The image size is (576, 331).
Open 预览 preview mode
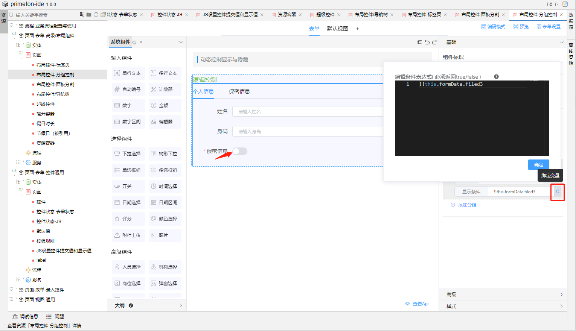pos(521,27)
